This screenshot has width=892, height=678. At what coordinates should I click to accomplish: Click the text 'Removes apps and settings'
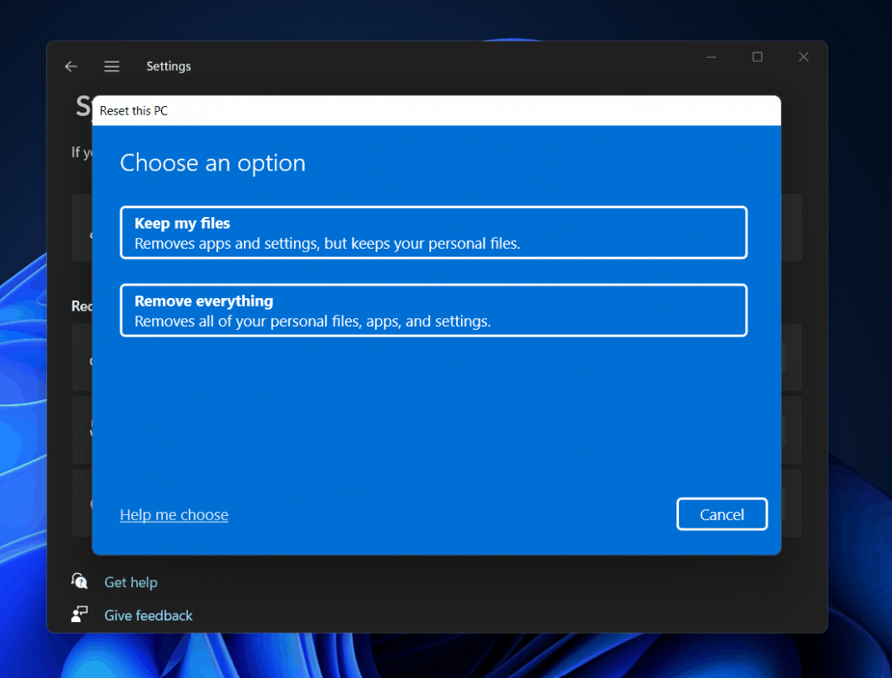pyautogui.click(x=217, y=244)
